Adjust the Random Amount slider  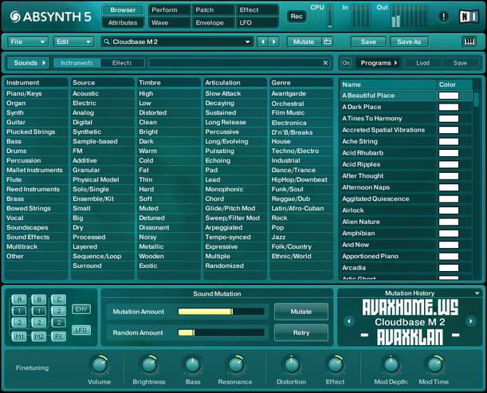pos(221,332)
